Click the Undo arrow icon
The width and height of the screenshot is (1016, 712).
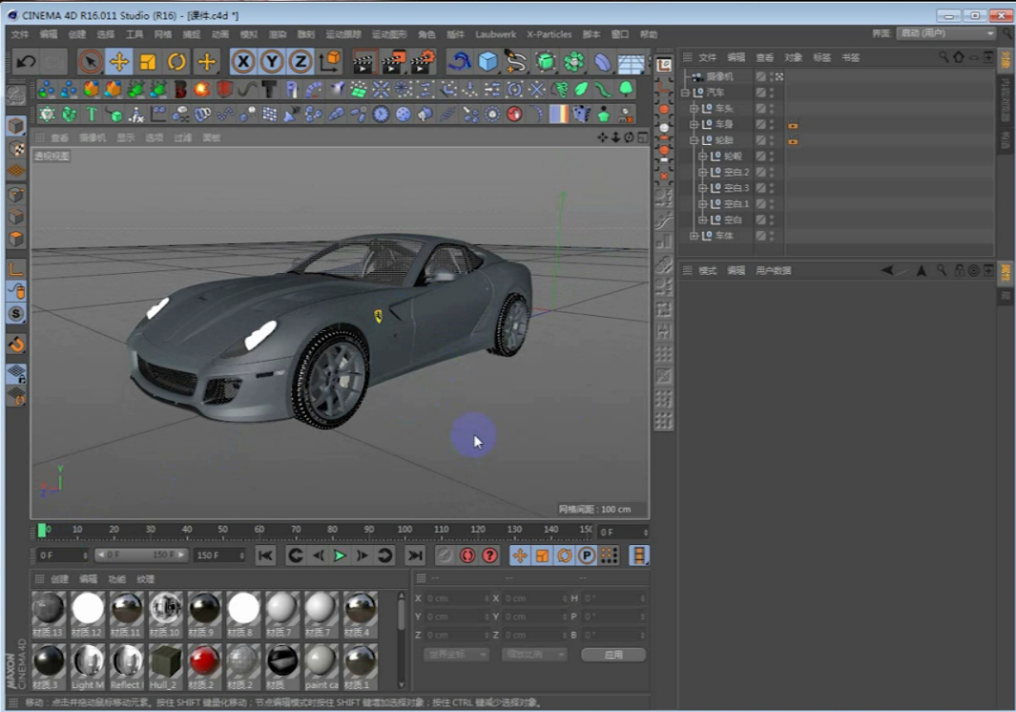[x=26, y=62]
